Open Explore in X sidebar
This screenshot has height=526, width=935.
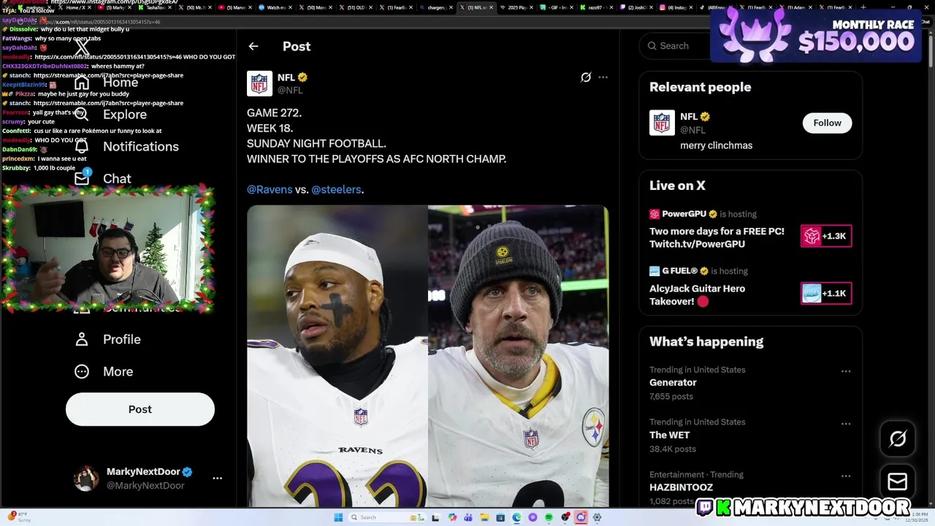click(x=125, y=115)
